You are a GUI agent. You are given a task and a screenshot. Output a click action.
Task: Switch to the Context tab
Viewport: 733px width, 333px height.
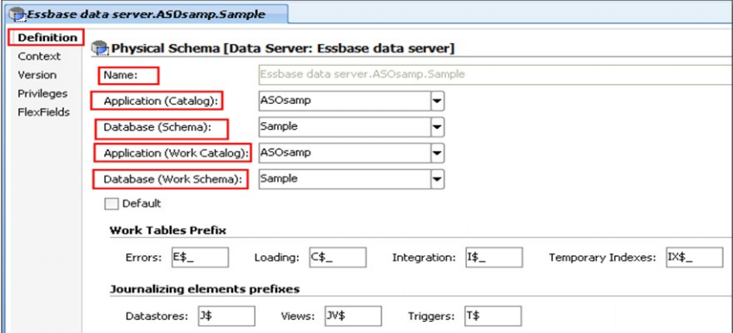(x=39, y=56)
